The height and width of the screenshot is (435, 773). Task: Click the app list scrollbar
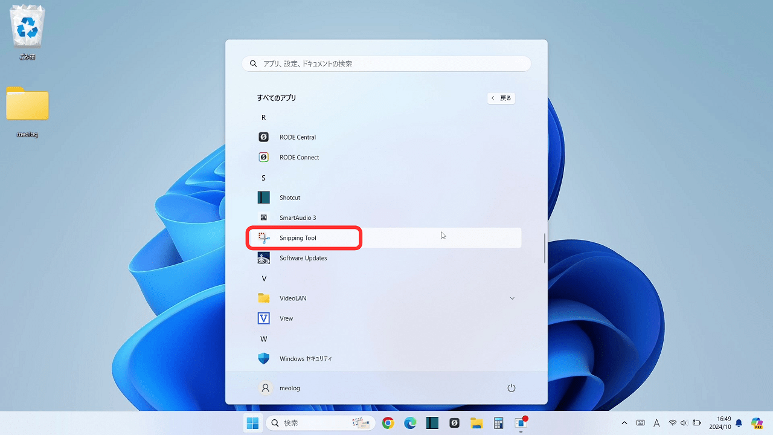click(x=545, y=248)
